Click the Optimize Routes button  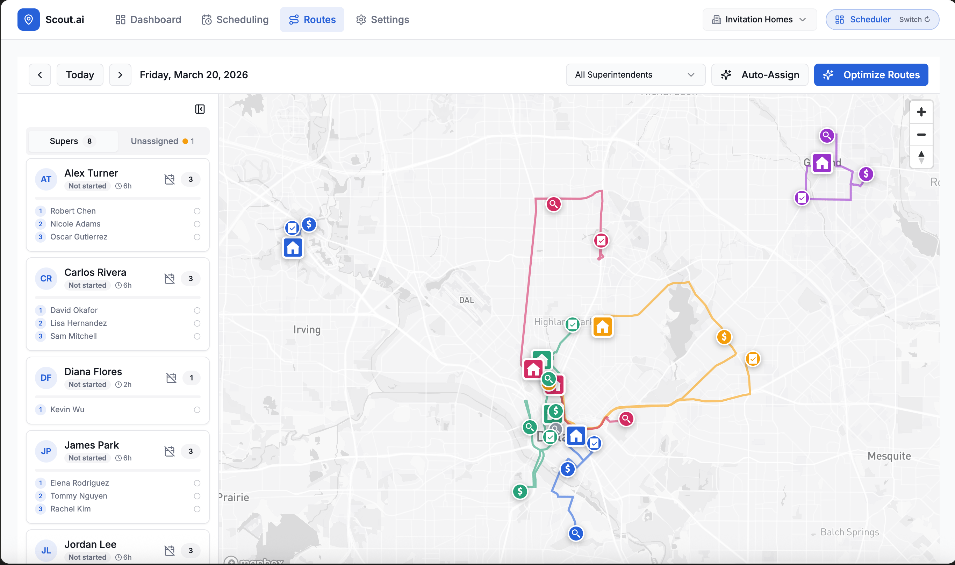tap(870, 74)
